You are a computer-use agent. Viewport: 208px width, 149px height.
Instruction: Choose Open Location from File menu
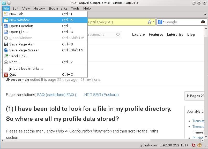coord(45,26)
